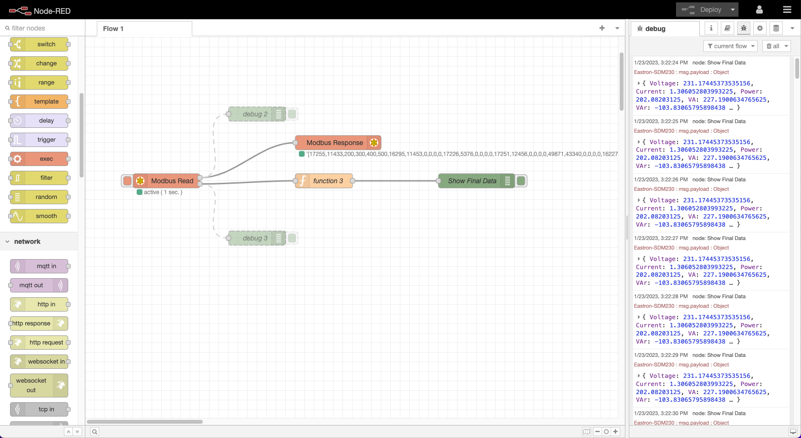This screenshot has height=438, width=801.
Task: Open the context data panel
Action: tap(775, 28)
